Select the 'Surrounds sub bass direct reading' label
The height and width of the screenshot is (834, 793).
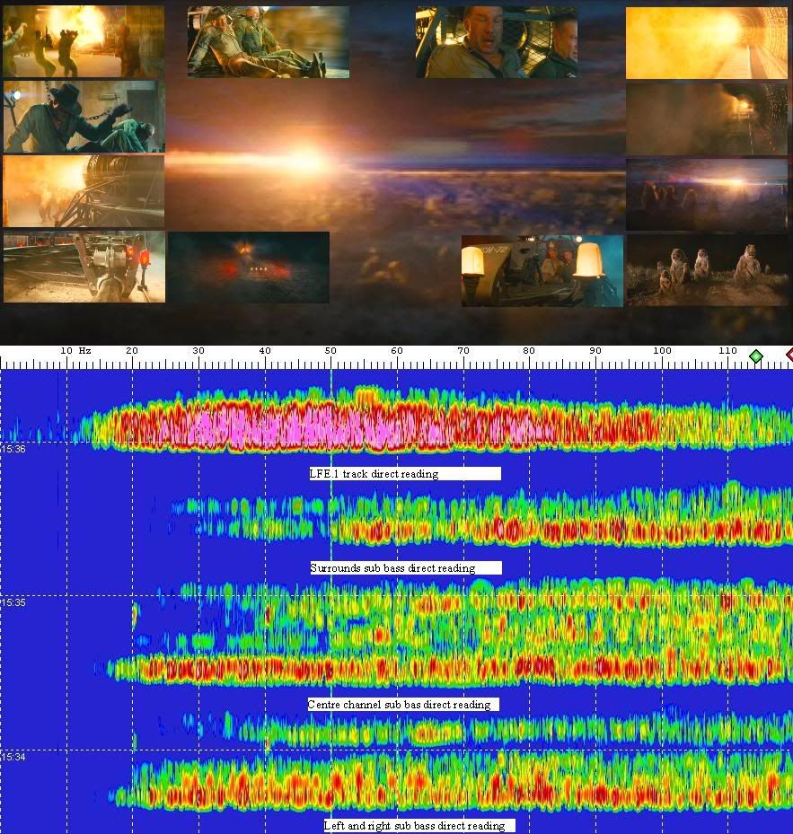tap(405, 567)
